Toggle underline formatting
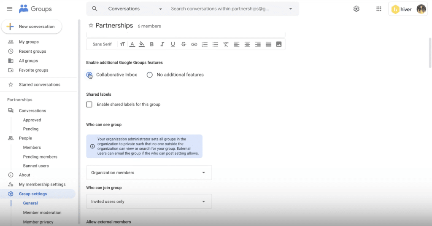This screenshot has height=226, width=432. [x=173, y=44]
